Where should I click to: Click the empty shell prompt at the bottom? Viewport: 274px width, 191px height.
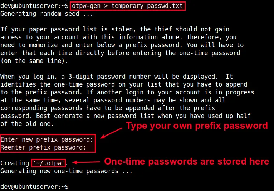click(x=34, y=187)
